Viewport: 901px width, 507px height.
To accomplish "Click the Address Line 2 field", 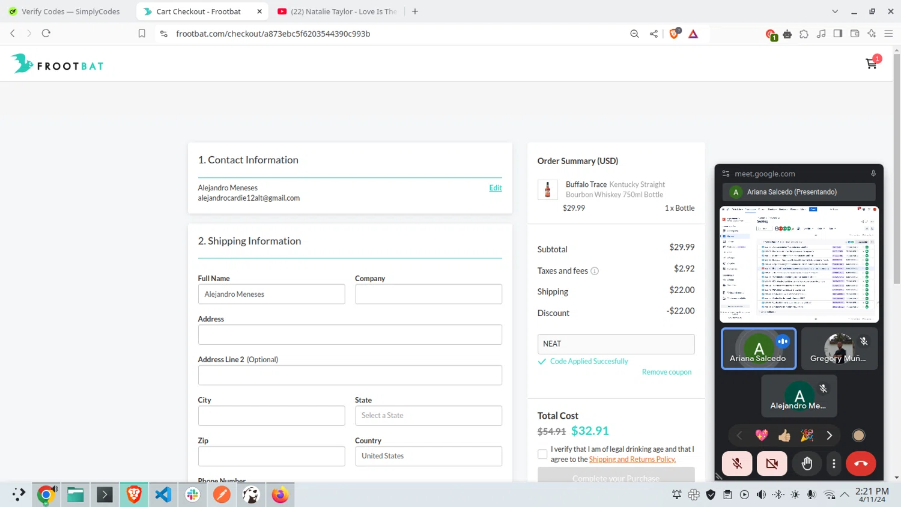I will 350,375.
